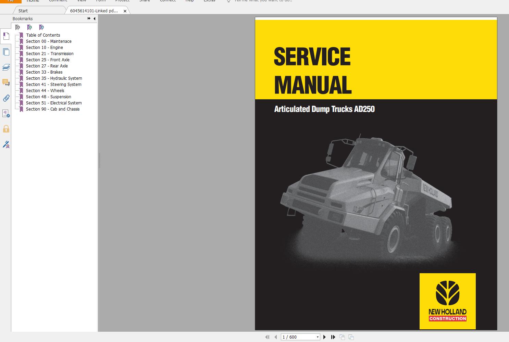This screenshot has height=342, width=509.
Task: Toggle the Bookmarks sidebar panel
Action: click(x=6, y=36)
